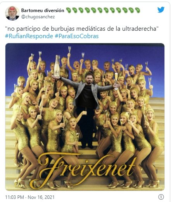Image resolution: width=171 pixels, height=202 pixels.
Task: Open the round profile avatar photo
Action: point(12,13)
